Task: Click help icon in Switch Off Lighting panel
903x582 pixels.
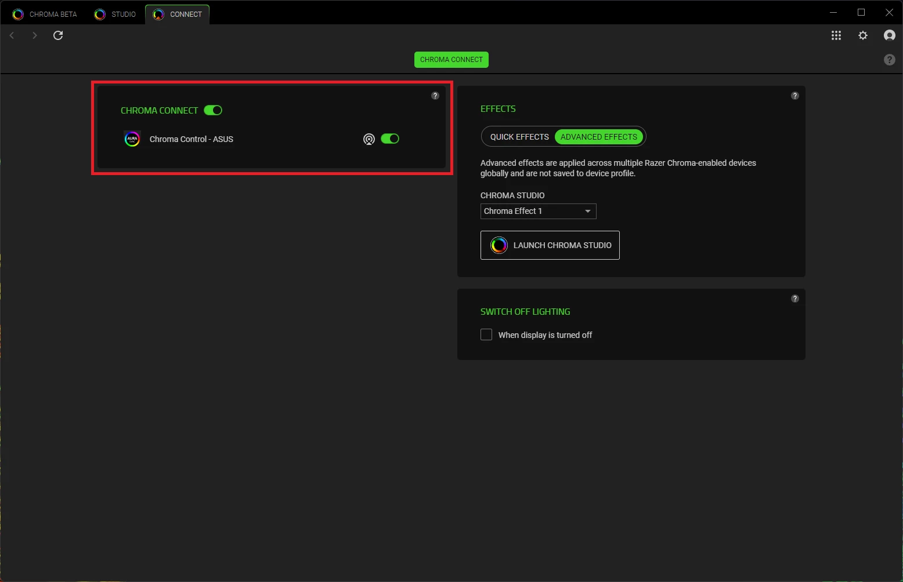Action: click(795, 299)
